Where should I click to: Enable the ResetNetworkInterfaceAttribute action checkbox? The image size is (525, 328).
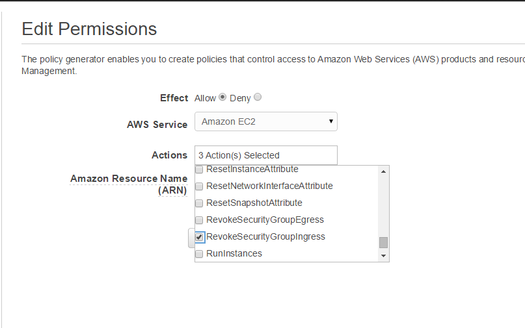(199, 186)
